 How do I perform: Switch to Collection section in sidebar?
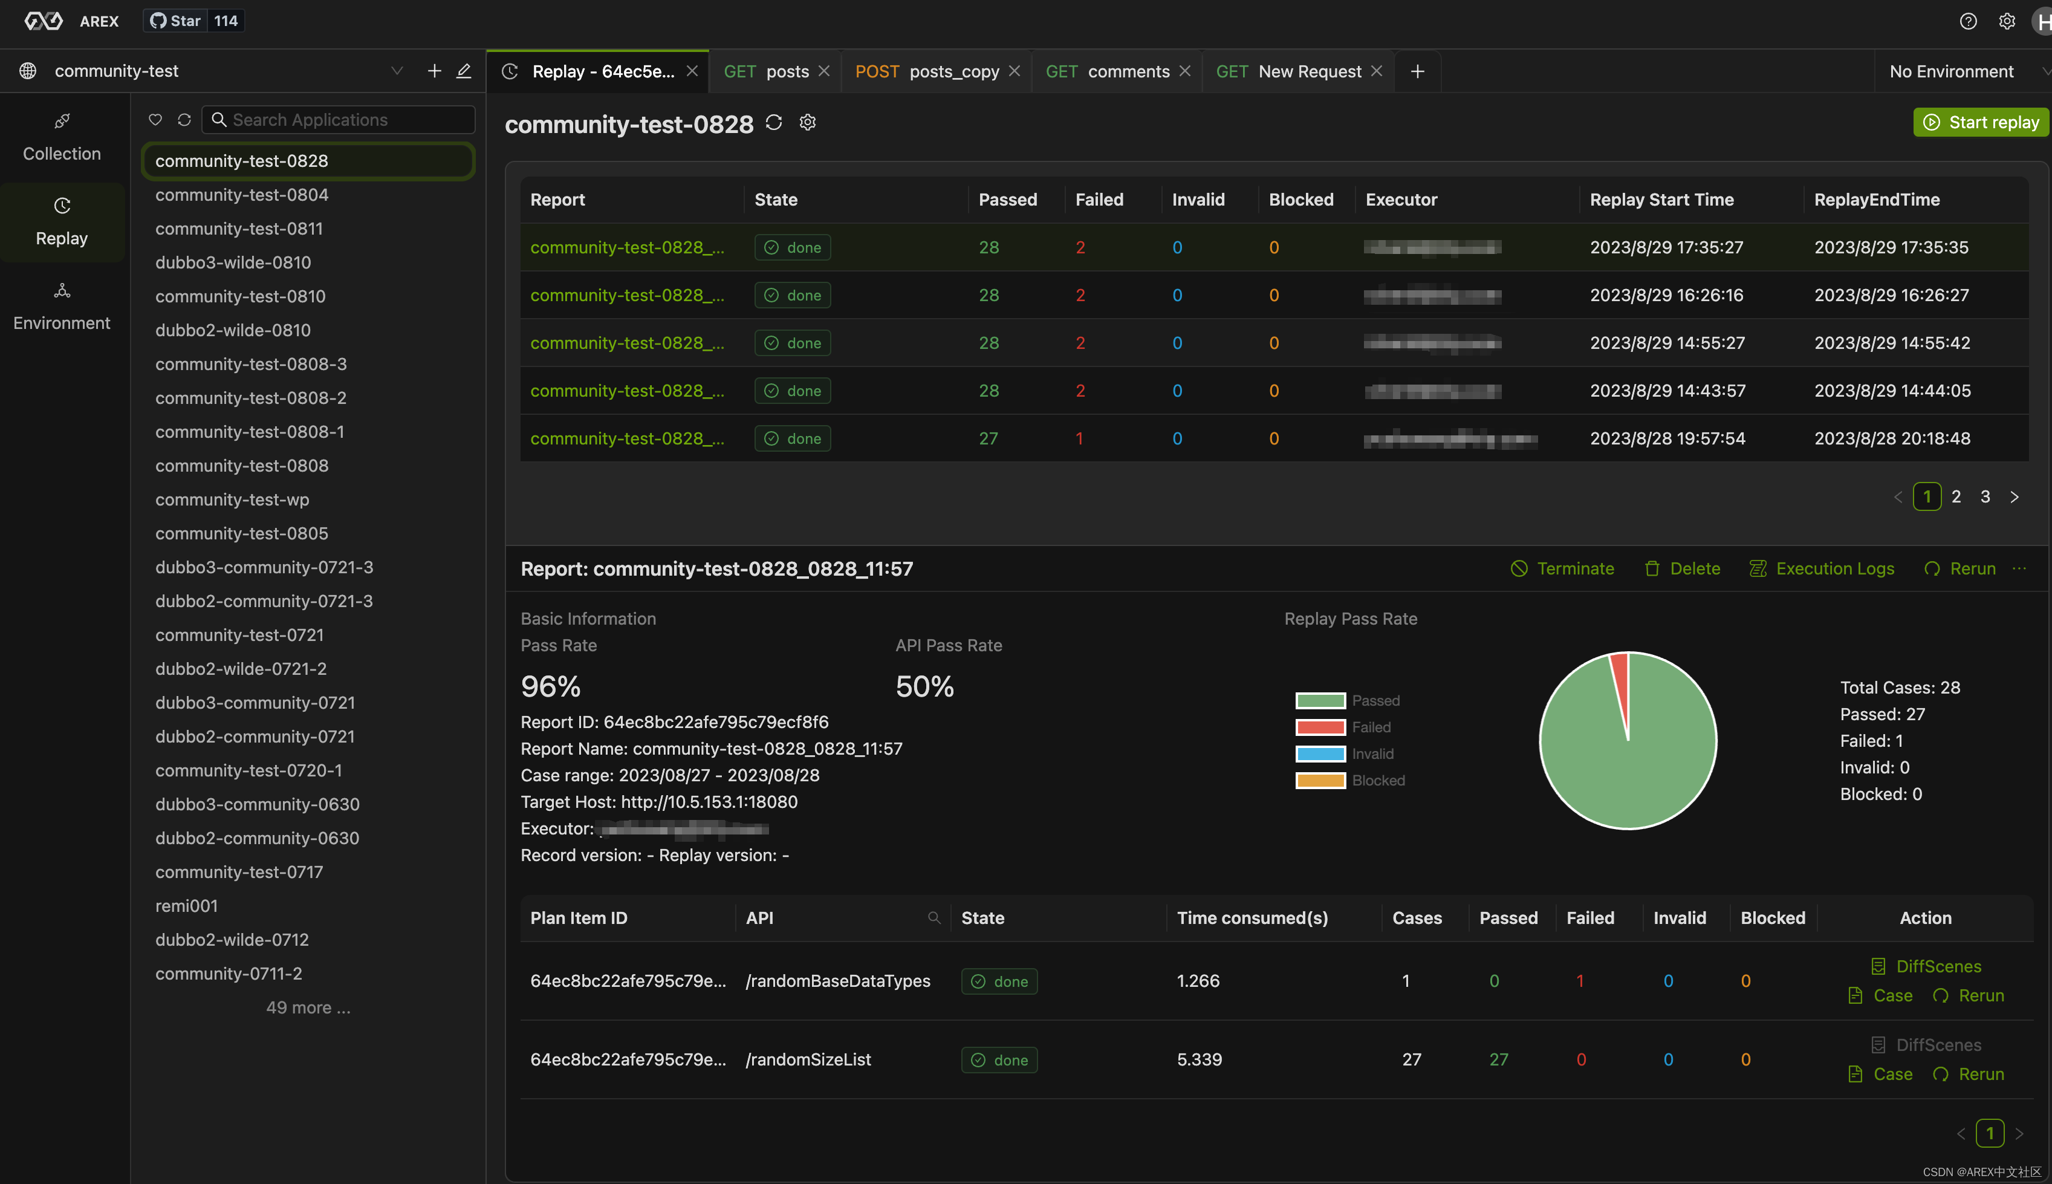[62, 137]
